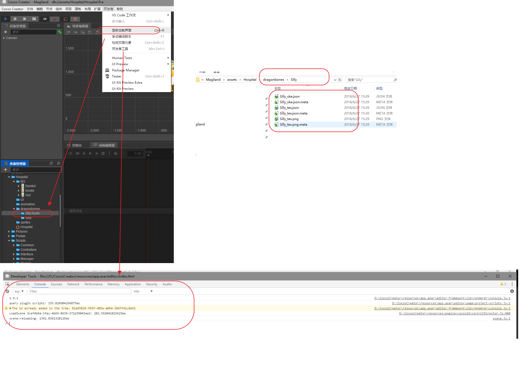The width and height of the screenshot is (531, 366).
Task: Open the console.js:1 source link for 1.9.1
Action: coord(442,298)
